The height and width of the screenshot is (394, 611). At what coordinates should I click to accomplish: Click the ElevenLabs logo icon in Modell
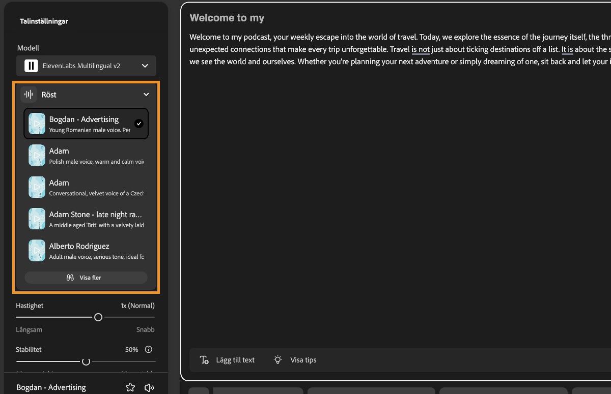pyautogui.click(x=31, y=66)
